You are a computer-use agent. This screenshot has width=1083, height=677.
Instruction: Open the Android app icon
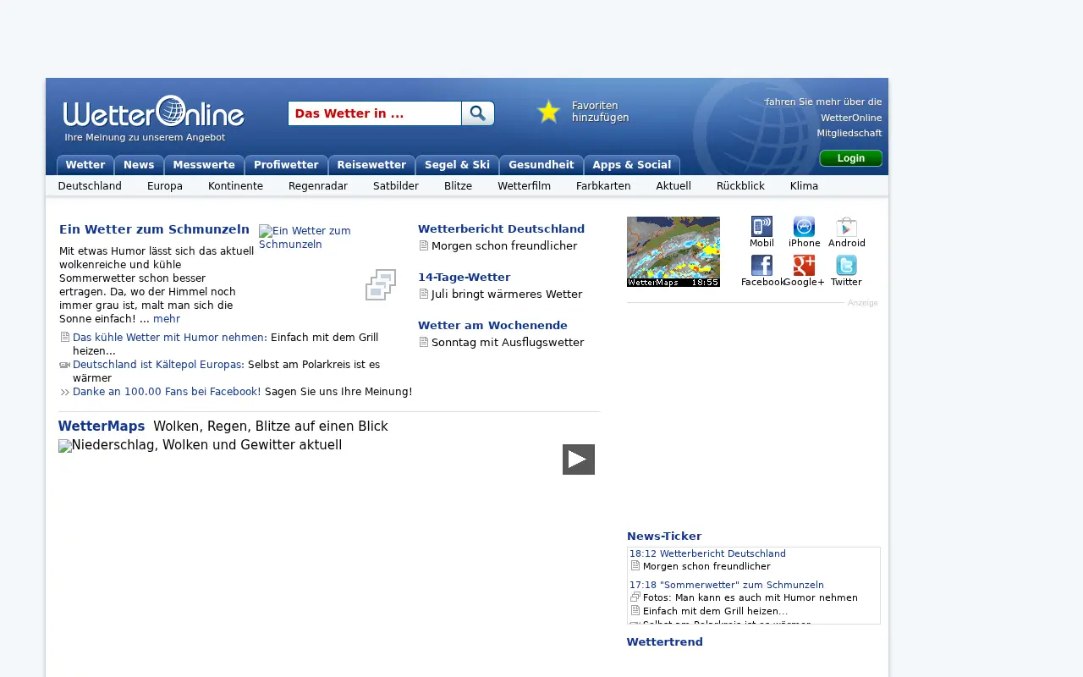846,226
